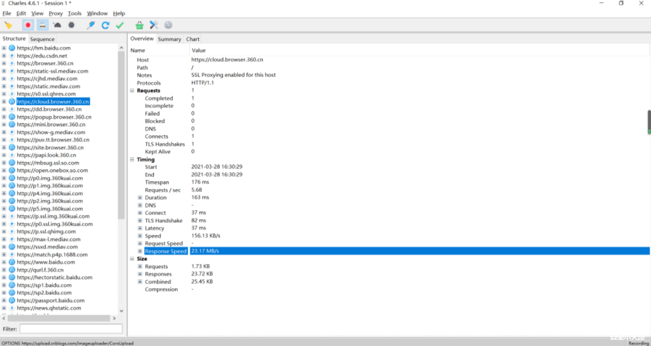
Task: Enable throttling with the turtle icon
Action: (x=57, y=25)
